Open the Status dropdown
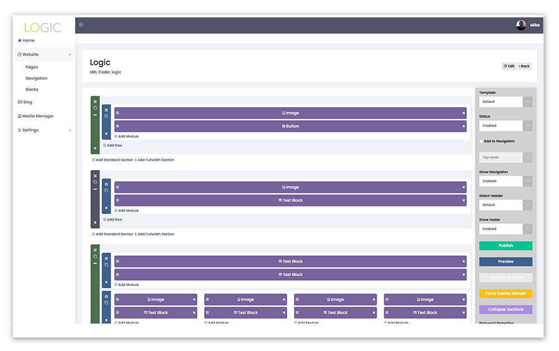Viewport: 559px width, 351px height. [x=505, y=126]
